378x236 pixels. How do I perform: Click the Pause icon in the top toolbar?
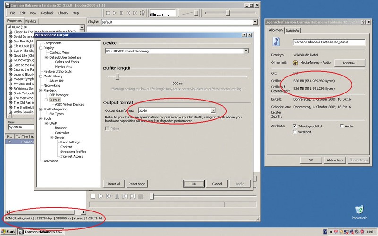[122, 13]
